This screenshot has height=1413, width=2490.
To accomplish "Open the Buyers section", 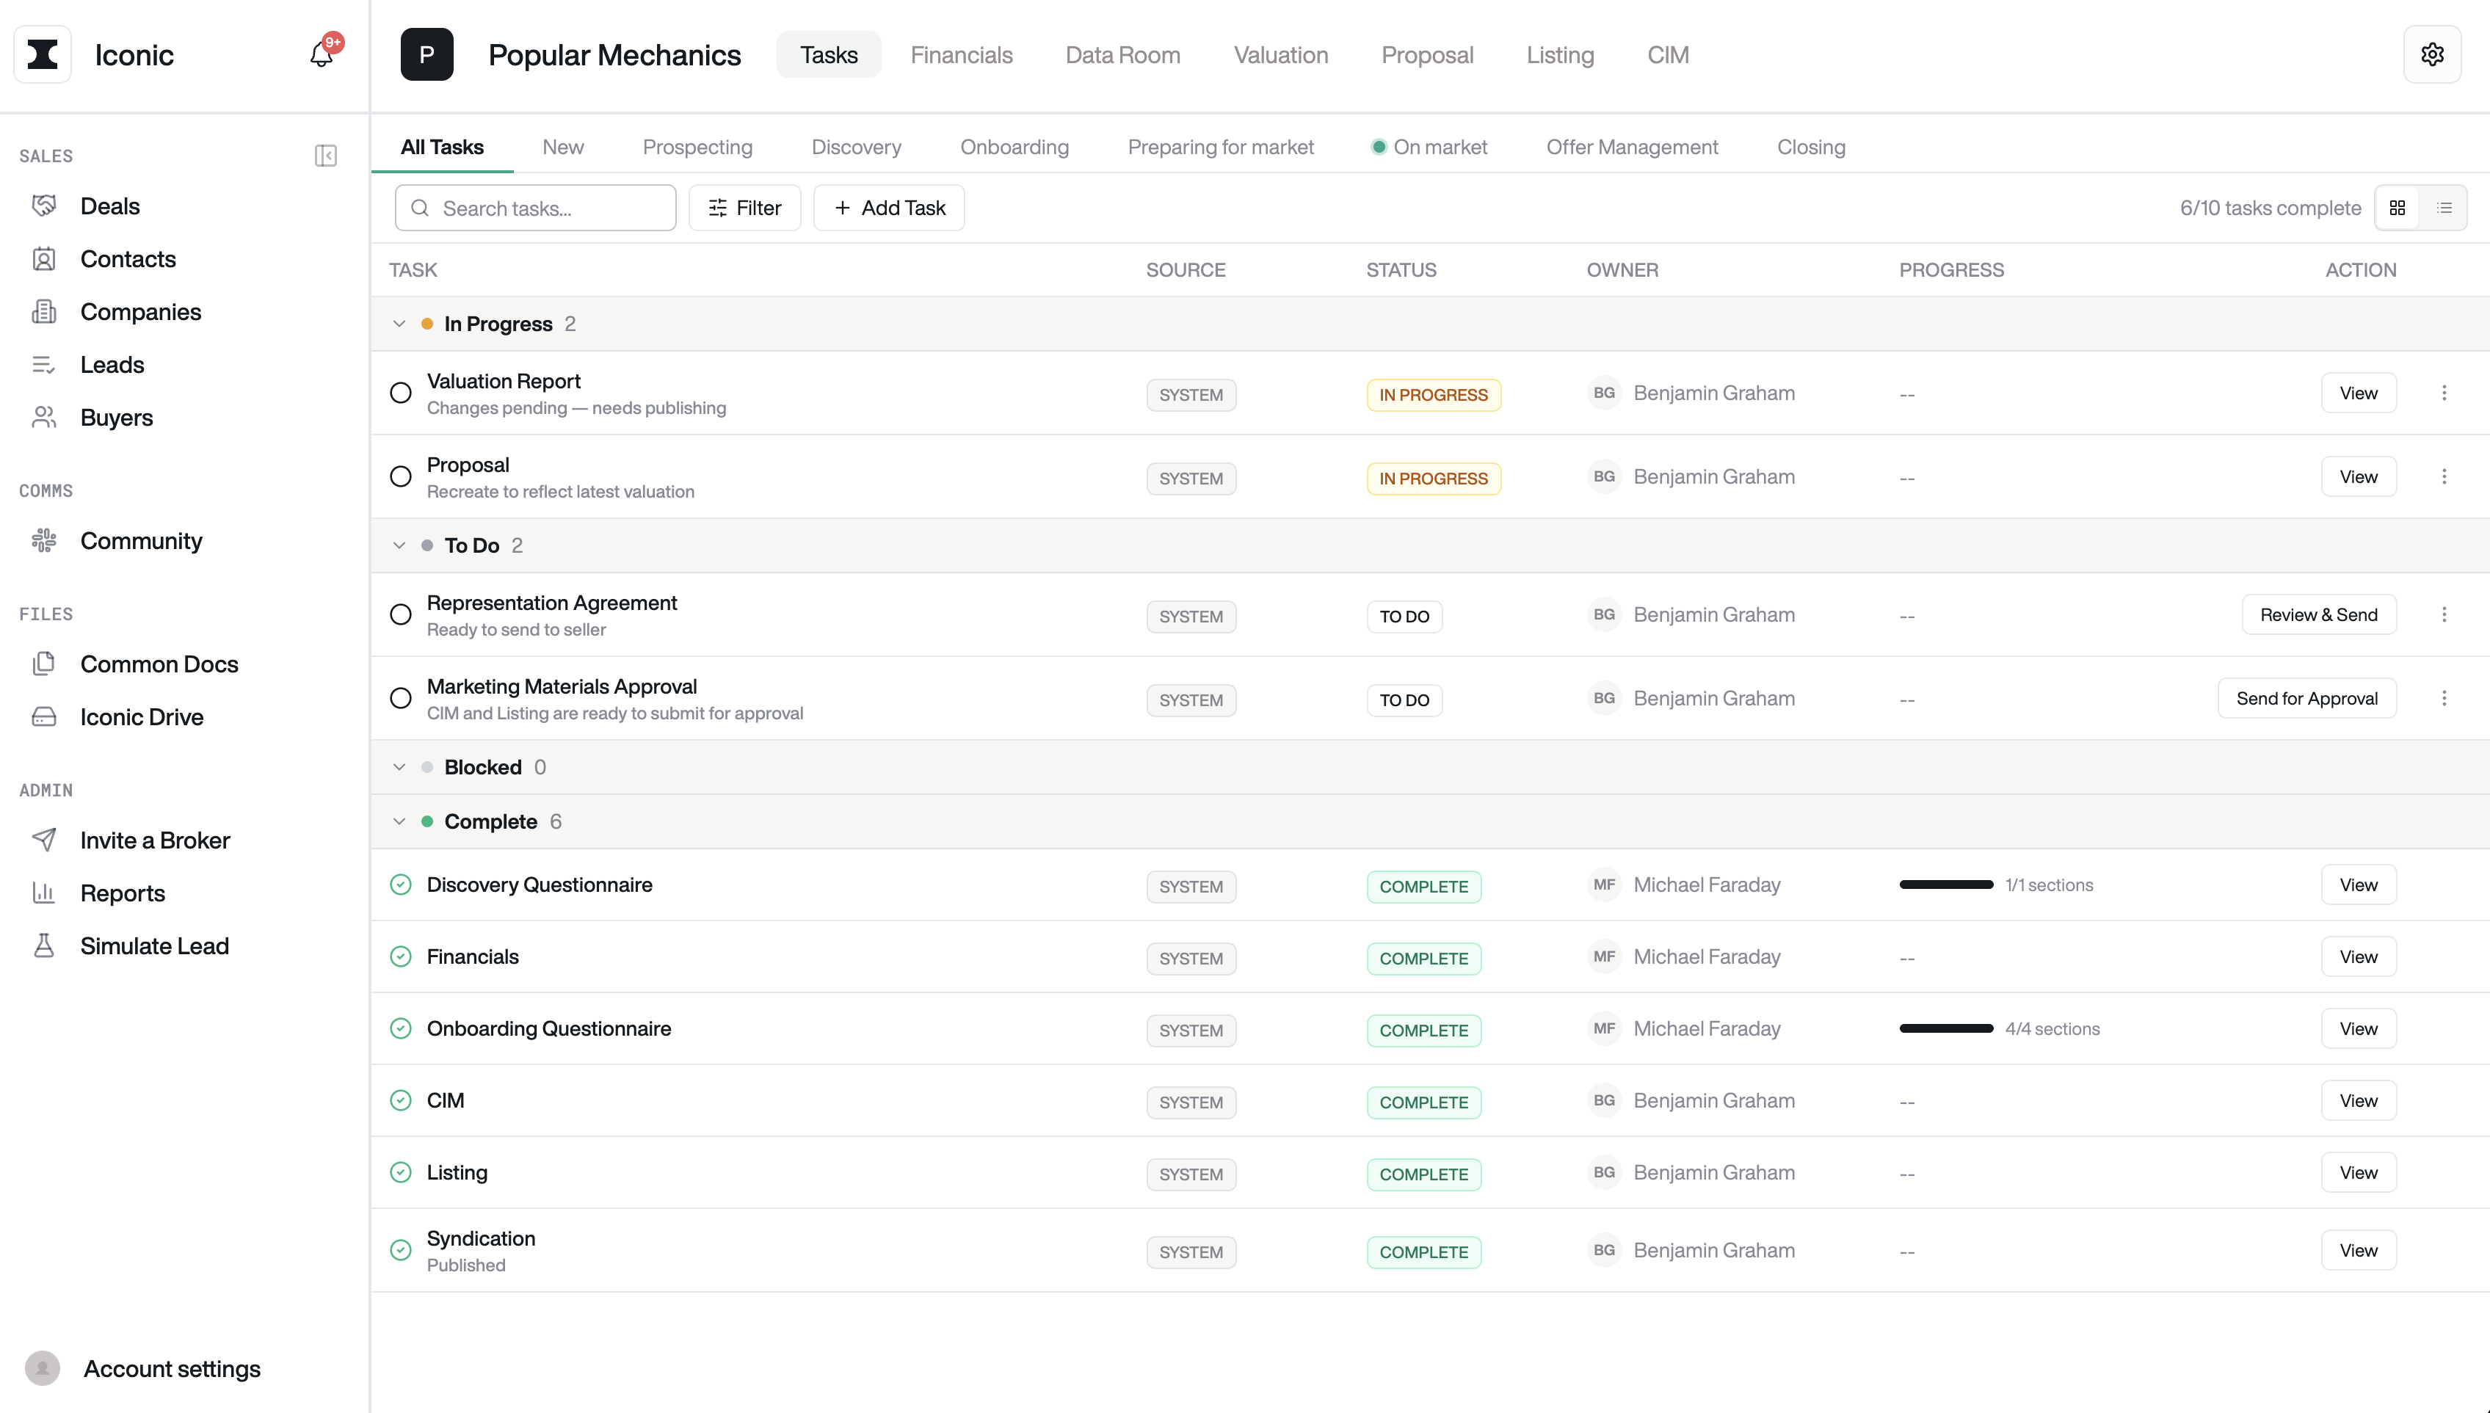I will [x=117, y=418].
